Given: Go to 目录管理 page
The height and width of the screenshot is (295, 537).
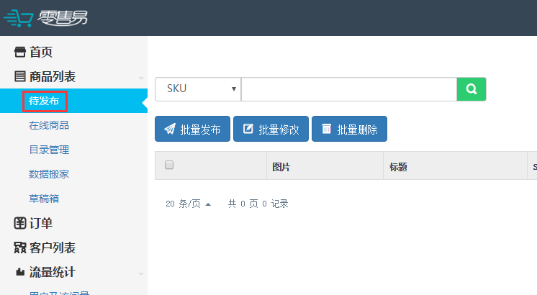Looking at the screenshot, I should (x=49, y=150).
